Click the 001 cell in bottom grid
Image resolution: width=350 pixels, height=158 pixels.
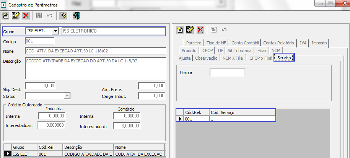coord(50,154)
